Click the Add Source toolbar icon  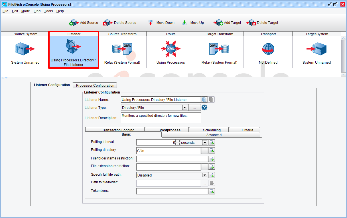point(74,23)
